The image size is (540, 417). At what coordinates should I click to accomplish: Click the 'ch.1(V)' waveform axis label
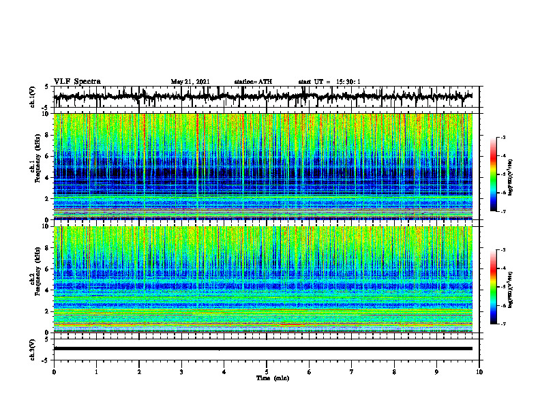(x=33, y=97)
